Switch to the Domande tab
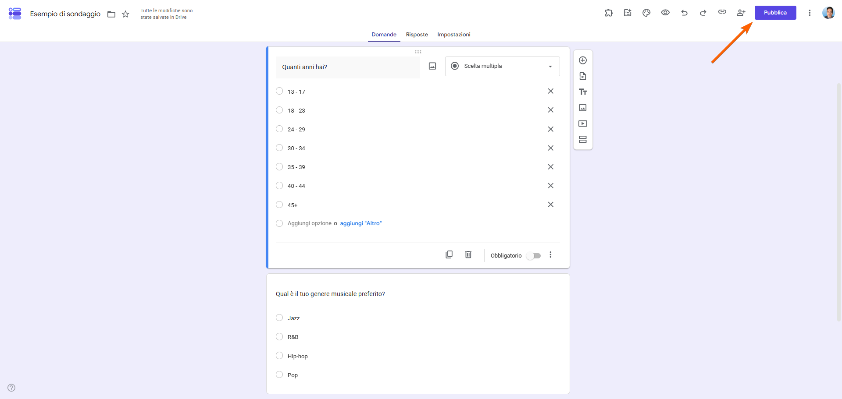The image size is (842, 399). (384, 35)
